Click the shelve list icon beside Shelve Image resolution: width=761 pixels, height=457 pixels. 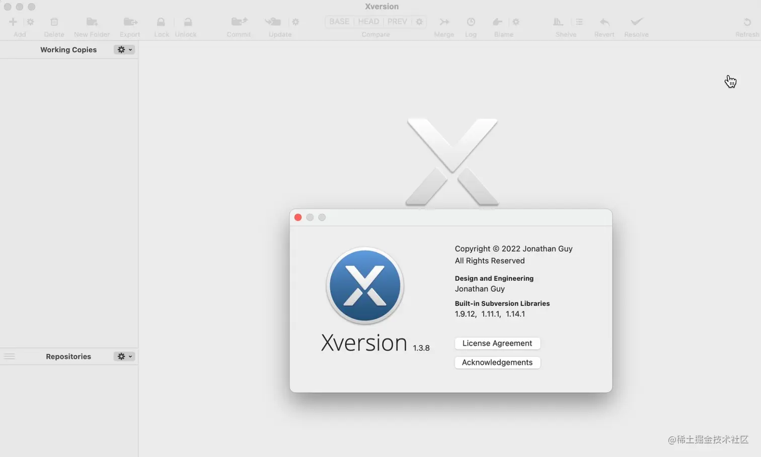(579, 22)
